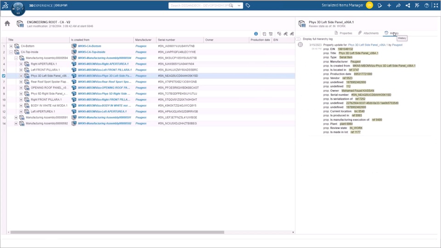441x248 pixels.
Task: Click the tag icon beside search
Action: 248,6
